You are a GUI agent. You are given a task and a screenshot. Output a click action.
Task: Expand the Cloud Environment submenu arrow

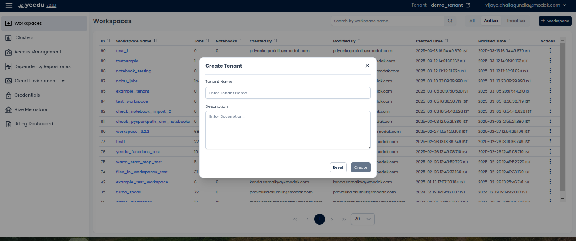pyautogui.click(x=63, y=81)
